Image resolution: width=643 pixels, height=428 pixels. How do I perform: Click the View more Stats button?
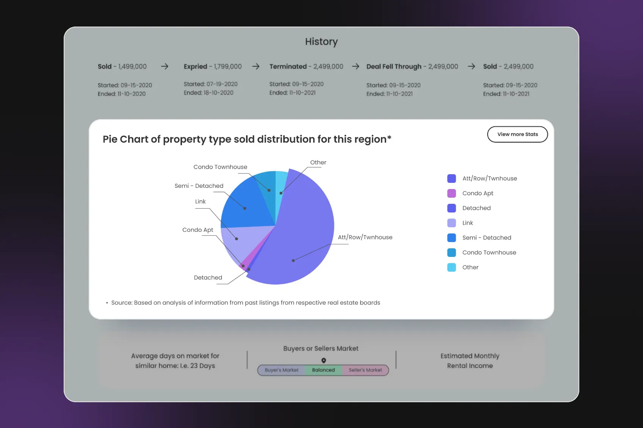(517, 134)
